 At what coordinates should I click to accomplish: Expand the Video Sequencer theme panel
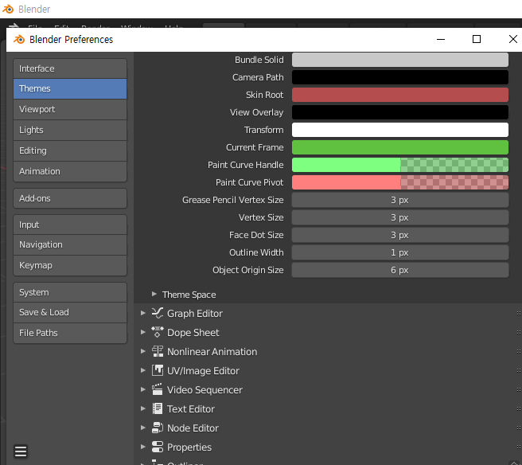(143, 389)
